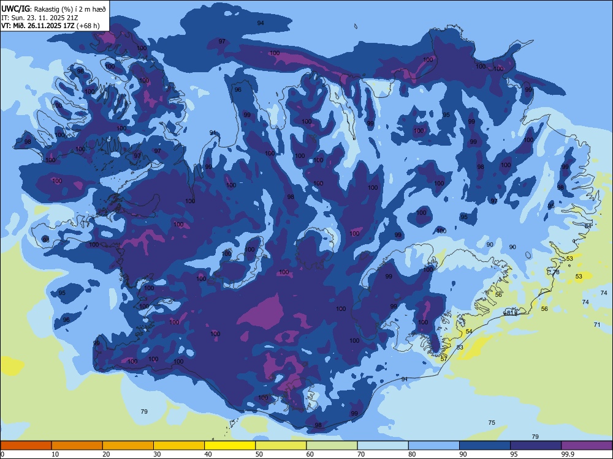Click the '70' tick label under the color scale
The width and height of the screenshot is (613, 459).
[361, 454]
